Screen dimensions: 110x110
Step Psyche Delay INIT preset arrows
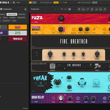(x=33, y=33)
